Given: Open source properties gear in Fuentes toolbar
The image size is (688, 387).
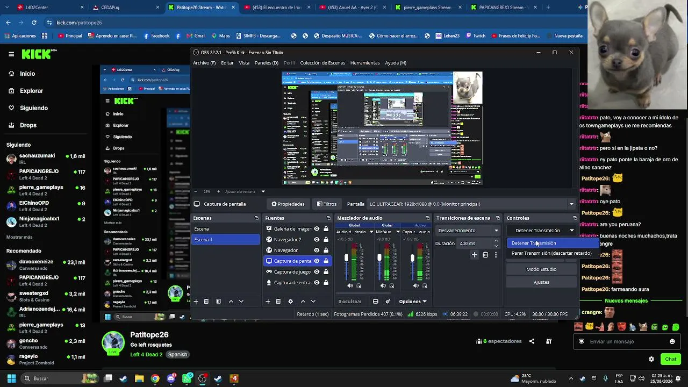Looking at the screenshot, I should tap(291, 302).
